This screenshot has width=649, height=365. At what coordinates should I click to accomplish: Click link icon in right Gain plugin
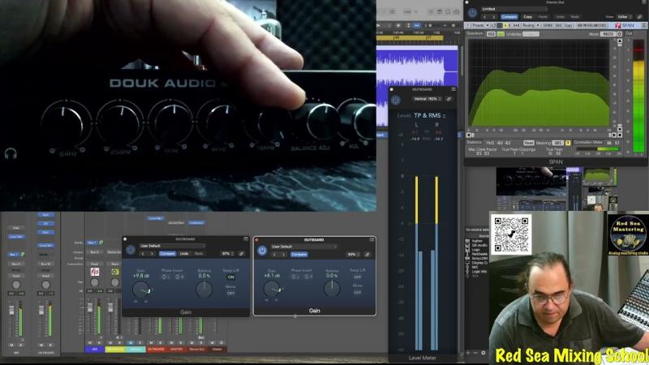click(367, 255)
